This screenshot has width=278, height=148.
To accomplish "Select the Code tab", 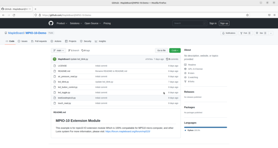I will click(10, 41).
